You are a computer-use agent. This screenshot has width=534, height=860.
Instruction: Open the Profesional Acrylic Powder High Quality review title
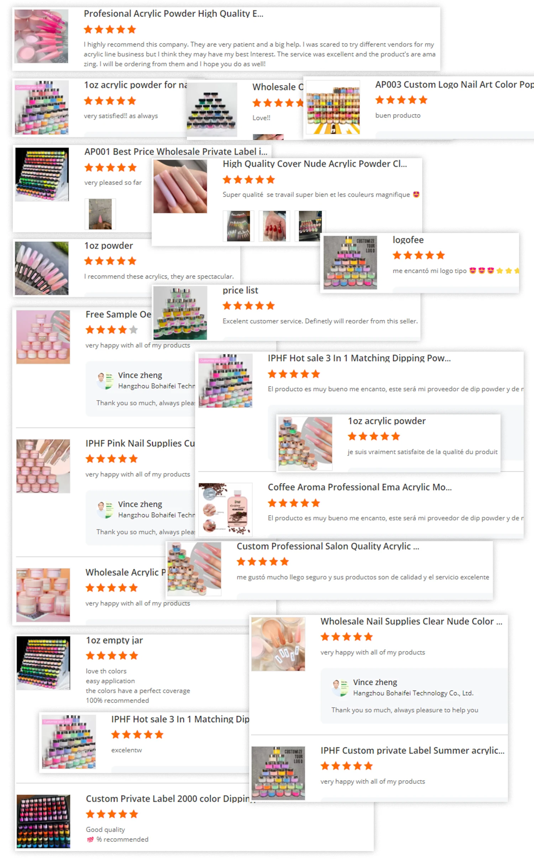(x=173, y=14)
